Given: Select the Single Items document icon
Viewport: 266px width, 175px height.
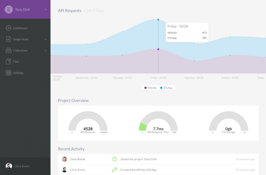Looking at the screenshot, I should click(8, 39).
